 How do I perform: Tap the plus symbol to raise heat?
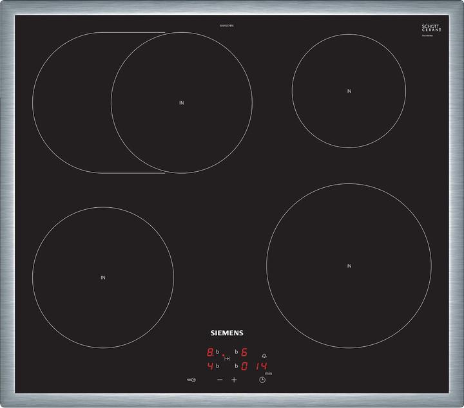click(234, 380)
